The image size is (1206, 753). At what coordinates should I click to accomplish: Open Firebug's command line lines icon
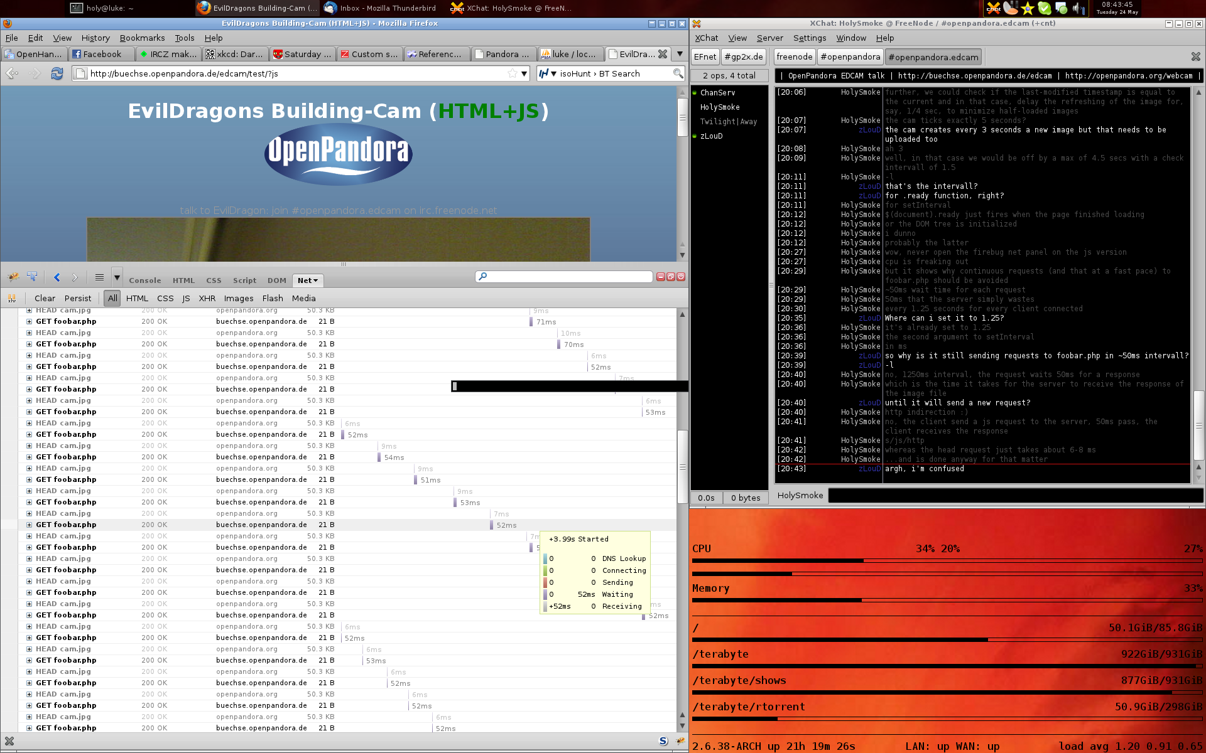pos(99,277)
